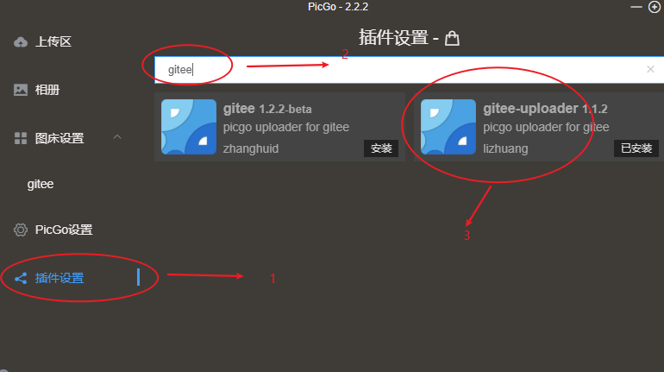Select gitee under image host settings
This screenshot has width=664, height=372.
[x=41, y=185]
